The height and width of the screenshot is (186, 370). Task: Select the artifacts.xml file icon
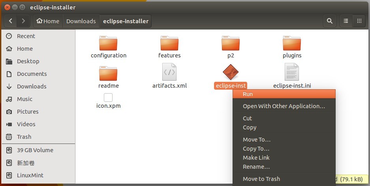coord(169,72)
